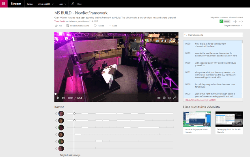Select the second face avatar in Kasvot

[61, 120]
